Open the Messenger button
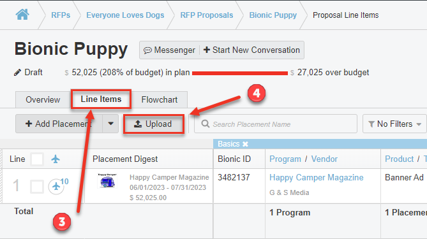This screenshot has width=427, height=239. coord(169,50)
